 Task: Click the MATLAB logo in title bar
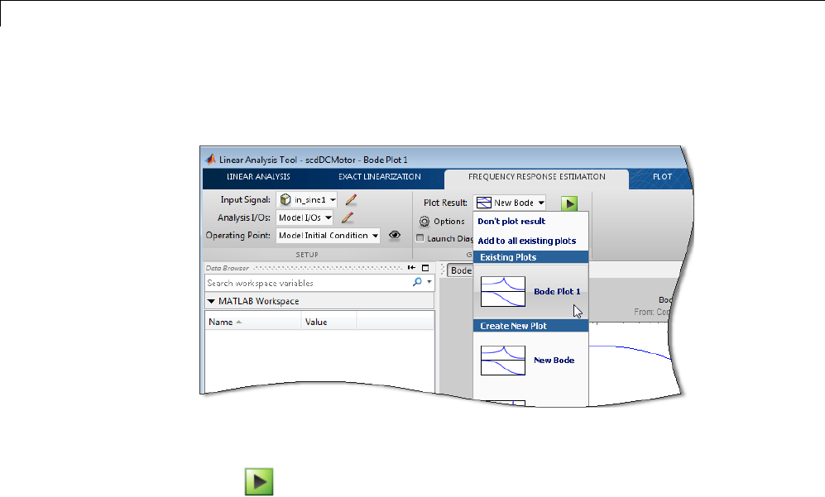point(211,159)
